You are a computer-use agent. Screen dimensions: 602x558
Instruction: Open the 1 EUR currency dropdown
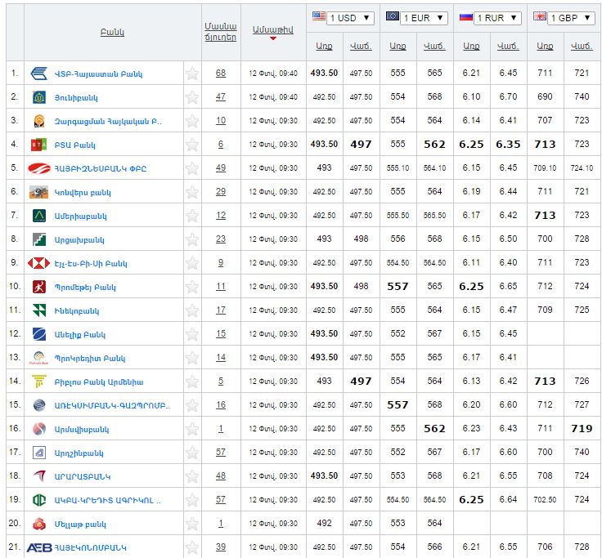click(x=416, y=18)
